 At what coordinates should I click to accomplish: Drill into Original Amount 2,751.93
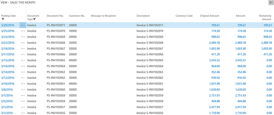tap(214, 95)
